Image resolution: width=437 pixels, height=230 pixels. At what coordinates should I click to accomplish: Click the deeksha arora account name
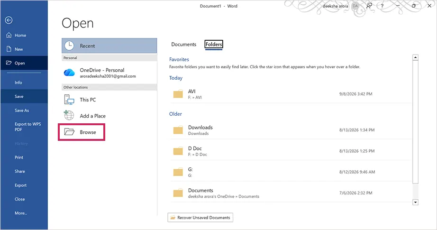coord(335,6)
